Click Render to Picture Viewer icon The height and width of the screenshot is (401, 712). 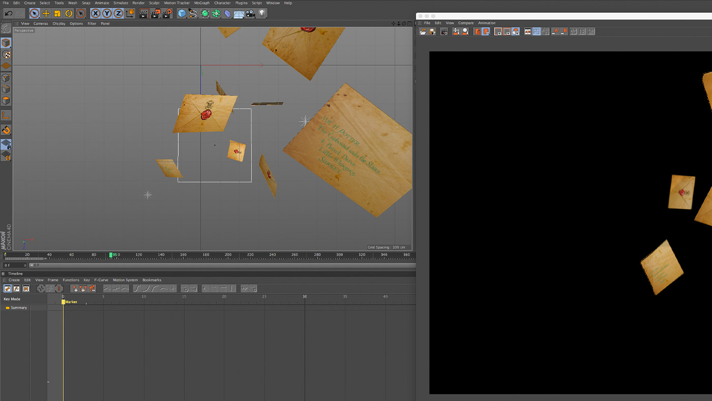coord(155,13)
